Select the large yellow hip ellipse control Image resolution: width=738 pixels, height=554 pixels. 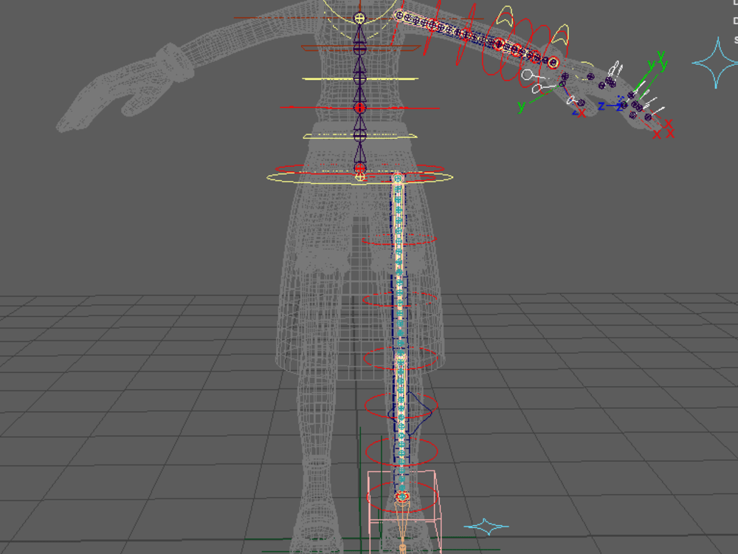coord(360,178)
